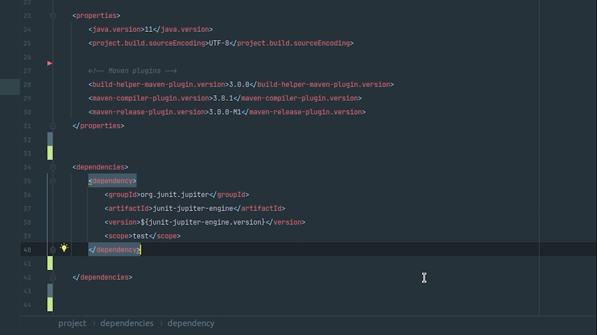
Task: Click the gray change marker beside line 43
Action: 50,291
